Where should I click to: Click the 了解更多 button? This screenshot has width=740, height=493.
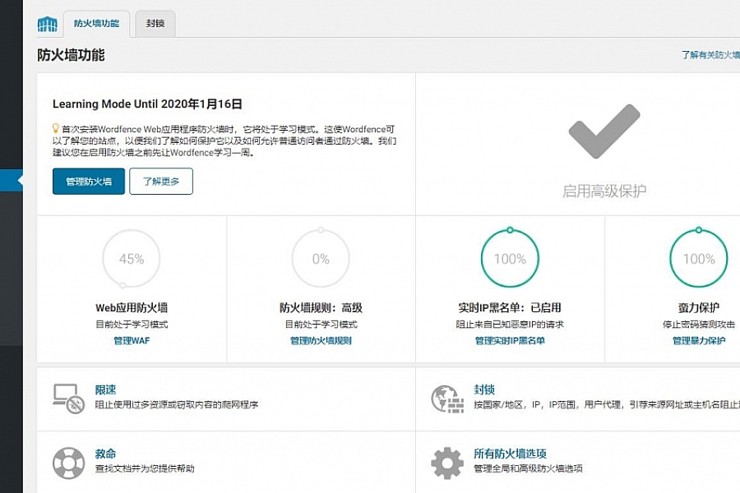point(161,181)
